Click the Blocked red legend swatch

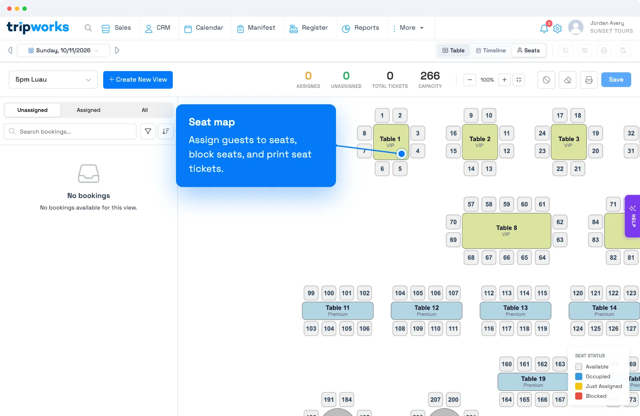coord(578,396)
